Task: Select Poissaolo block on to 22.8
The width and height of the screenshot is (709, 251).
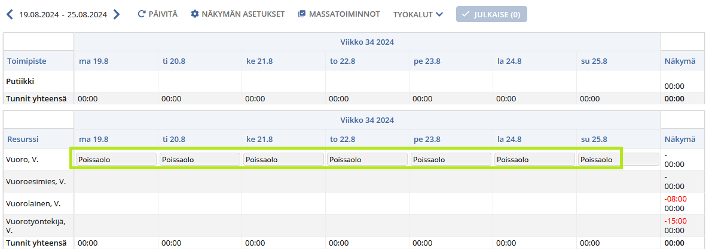Action: [x=367, y=159]
